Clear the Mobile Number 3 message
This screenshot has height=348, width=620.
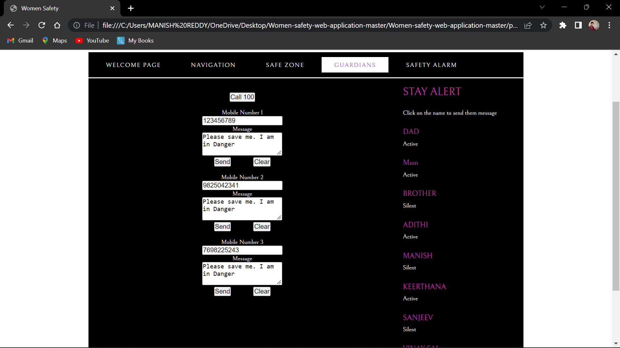pyautogui.click(x=262, y=291)
